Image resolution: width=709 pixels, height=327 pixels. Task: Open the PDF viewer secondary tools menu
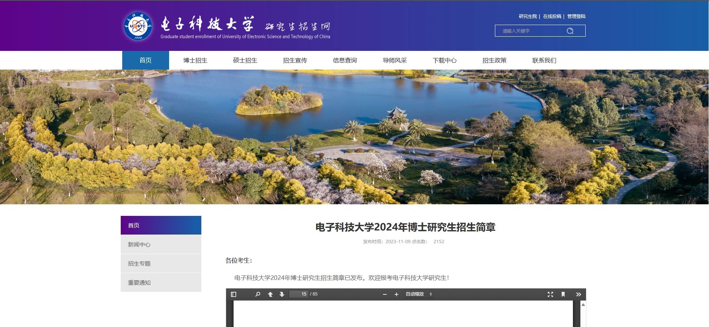(579, 294)
